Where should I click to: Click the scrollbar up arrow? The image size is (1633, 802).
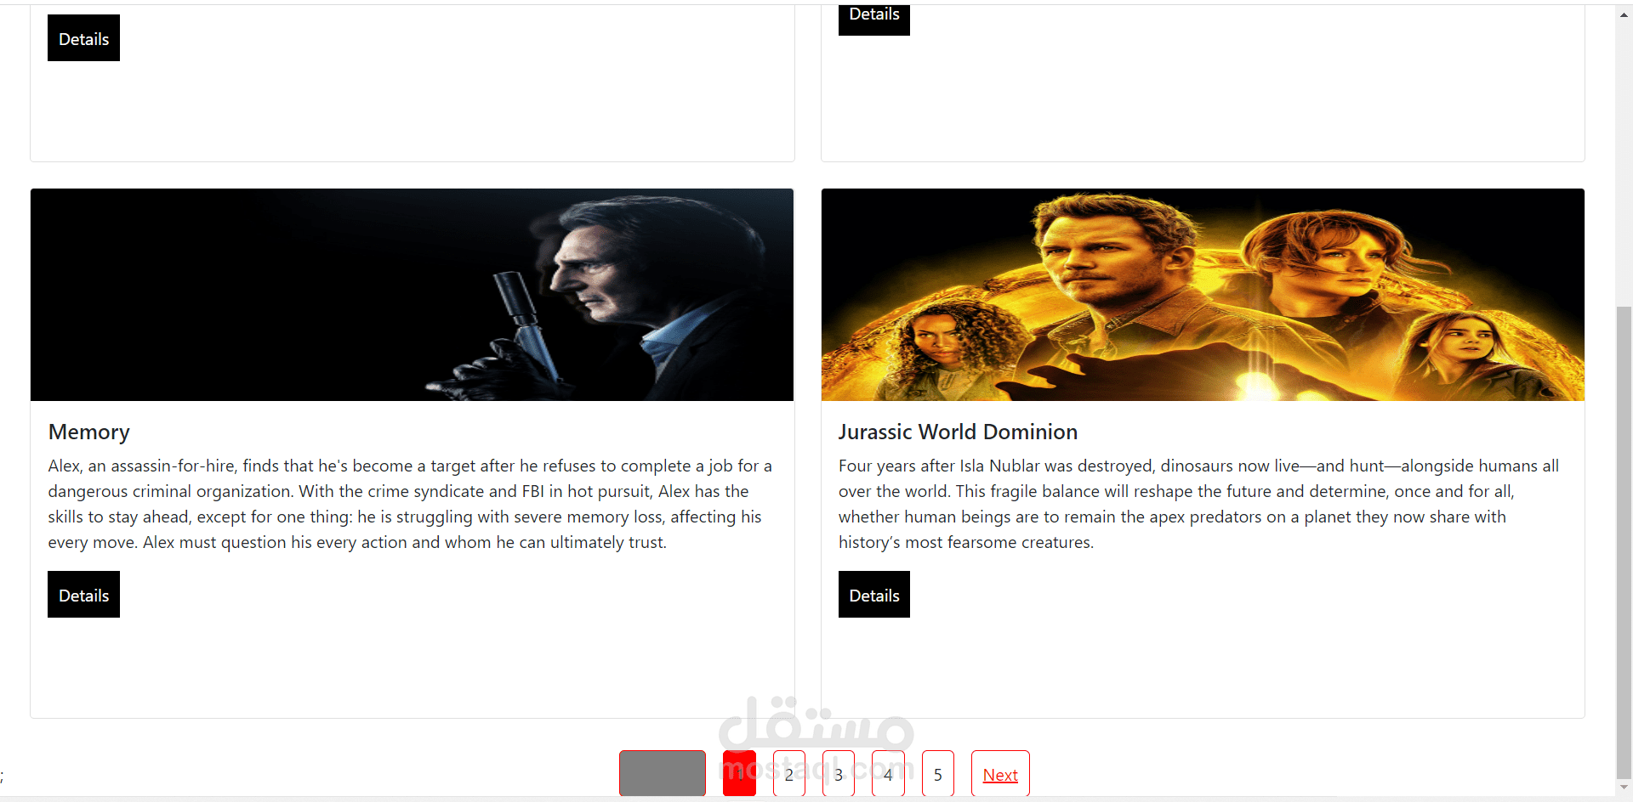tap(1624, 14)
